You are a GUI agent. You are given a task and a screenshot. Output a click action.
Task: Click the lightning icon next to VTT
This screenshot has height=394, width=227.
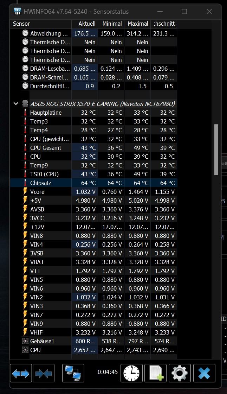pos(25,271)
